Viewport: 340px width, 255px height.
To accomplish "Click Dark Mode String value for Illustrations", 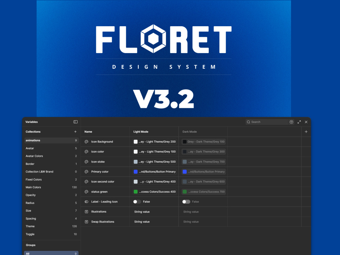I will coord(191,211).
